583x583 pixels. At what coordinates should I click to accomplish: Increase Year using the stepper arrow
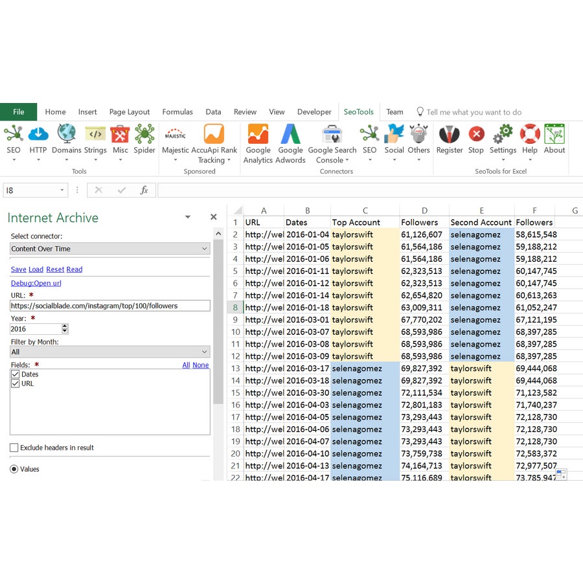(64, 326)
